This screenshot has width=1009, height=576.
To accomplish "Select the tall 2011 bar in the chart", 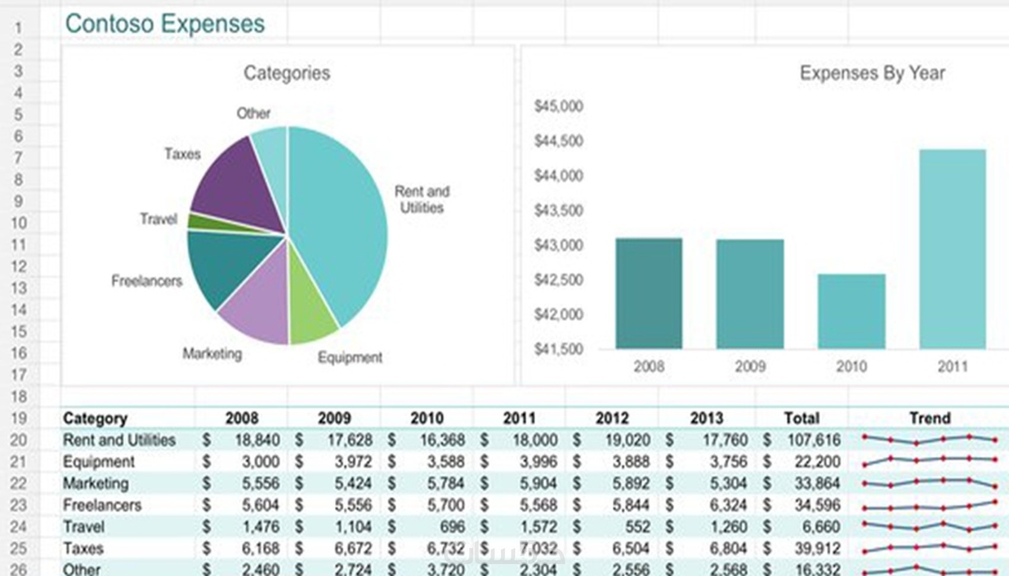I will pos(953,249).
